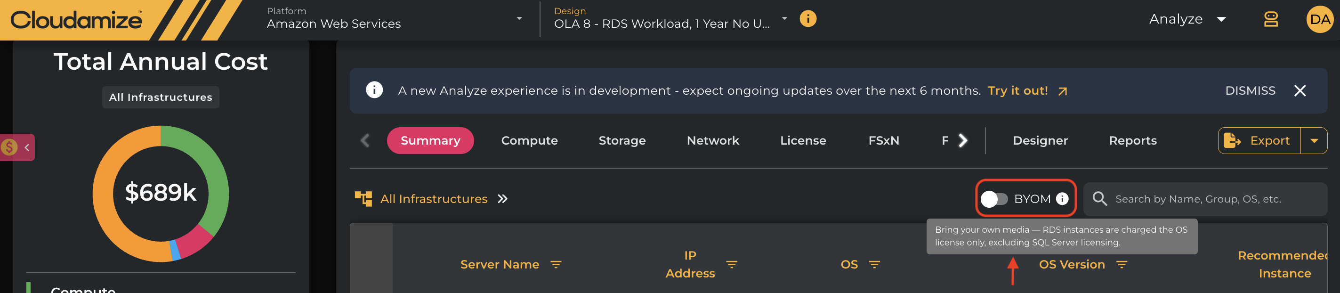Click the All Infrastructures cost chip
This screenshot has width=1340, height=293.
pyautogui.click(x=160, y=98)
